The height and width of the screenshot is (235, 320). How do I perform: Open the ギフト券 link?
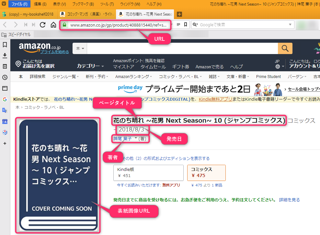click(x=181, y=67)
